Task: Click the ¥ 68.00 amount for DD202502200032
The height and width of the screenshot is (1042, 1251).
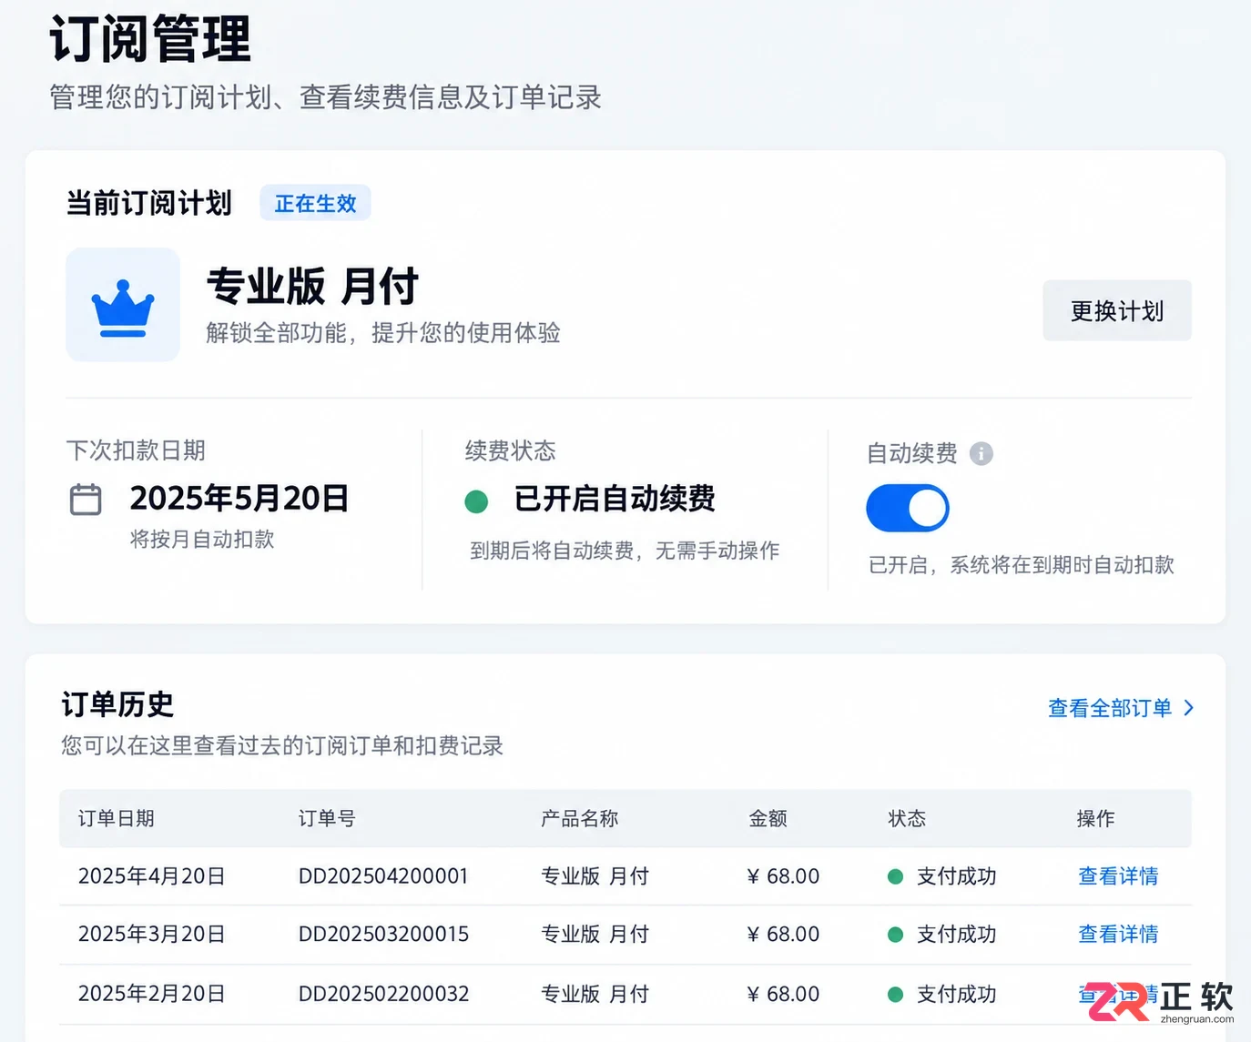Action: pos(783,994)
